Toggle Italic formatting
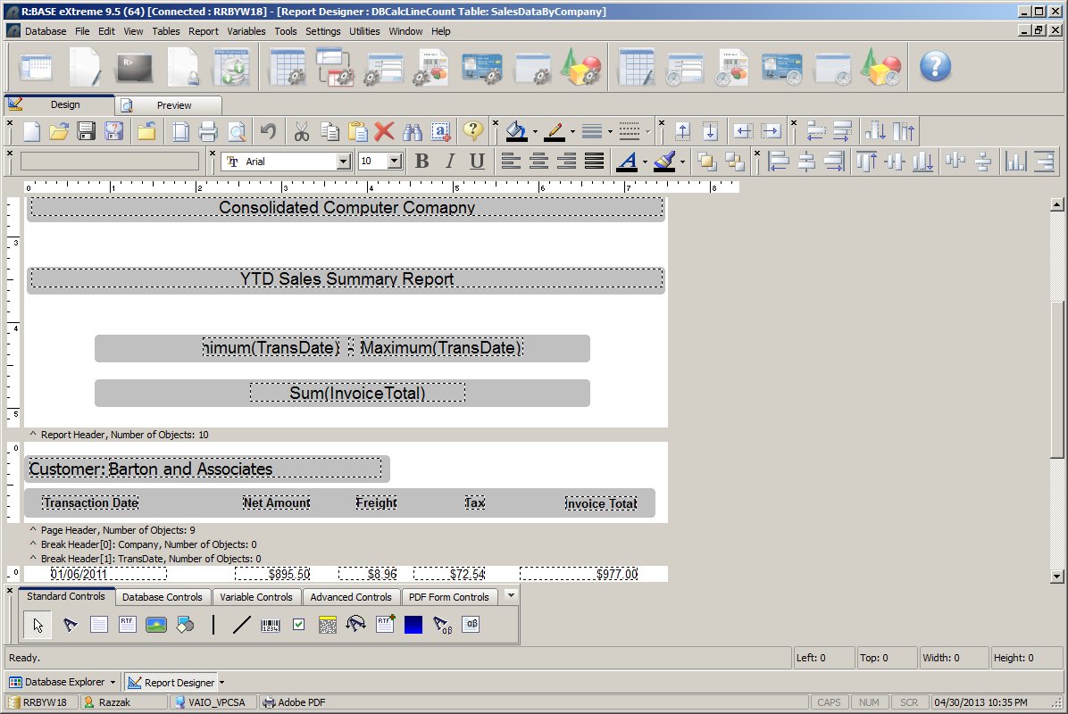This screenshot has height=714, width=1068. 450,162
